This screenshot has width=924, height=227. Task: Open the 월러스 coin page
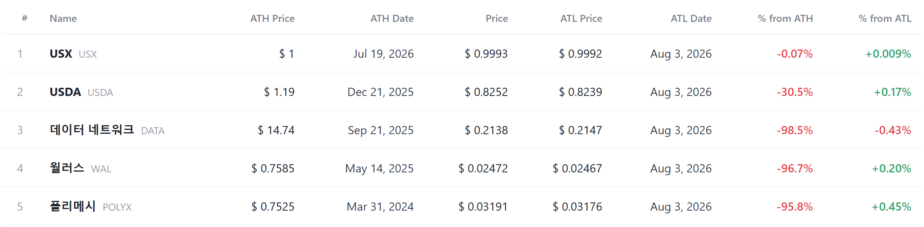pos(67,168)
